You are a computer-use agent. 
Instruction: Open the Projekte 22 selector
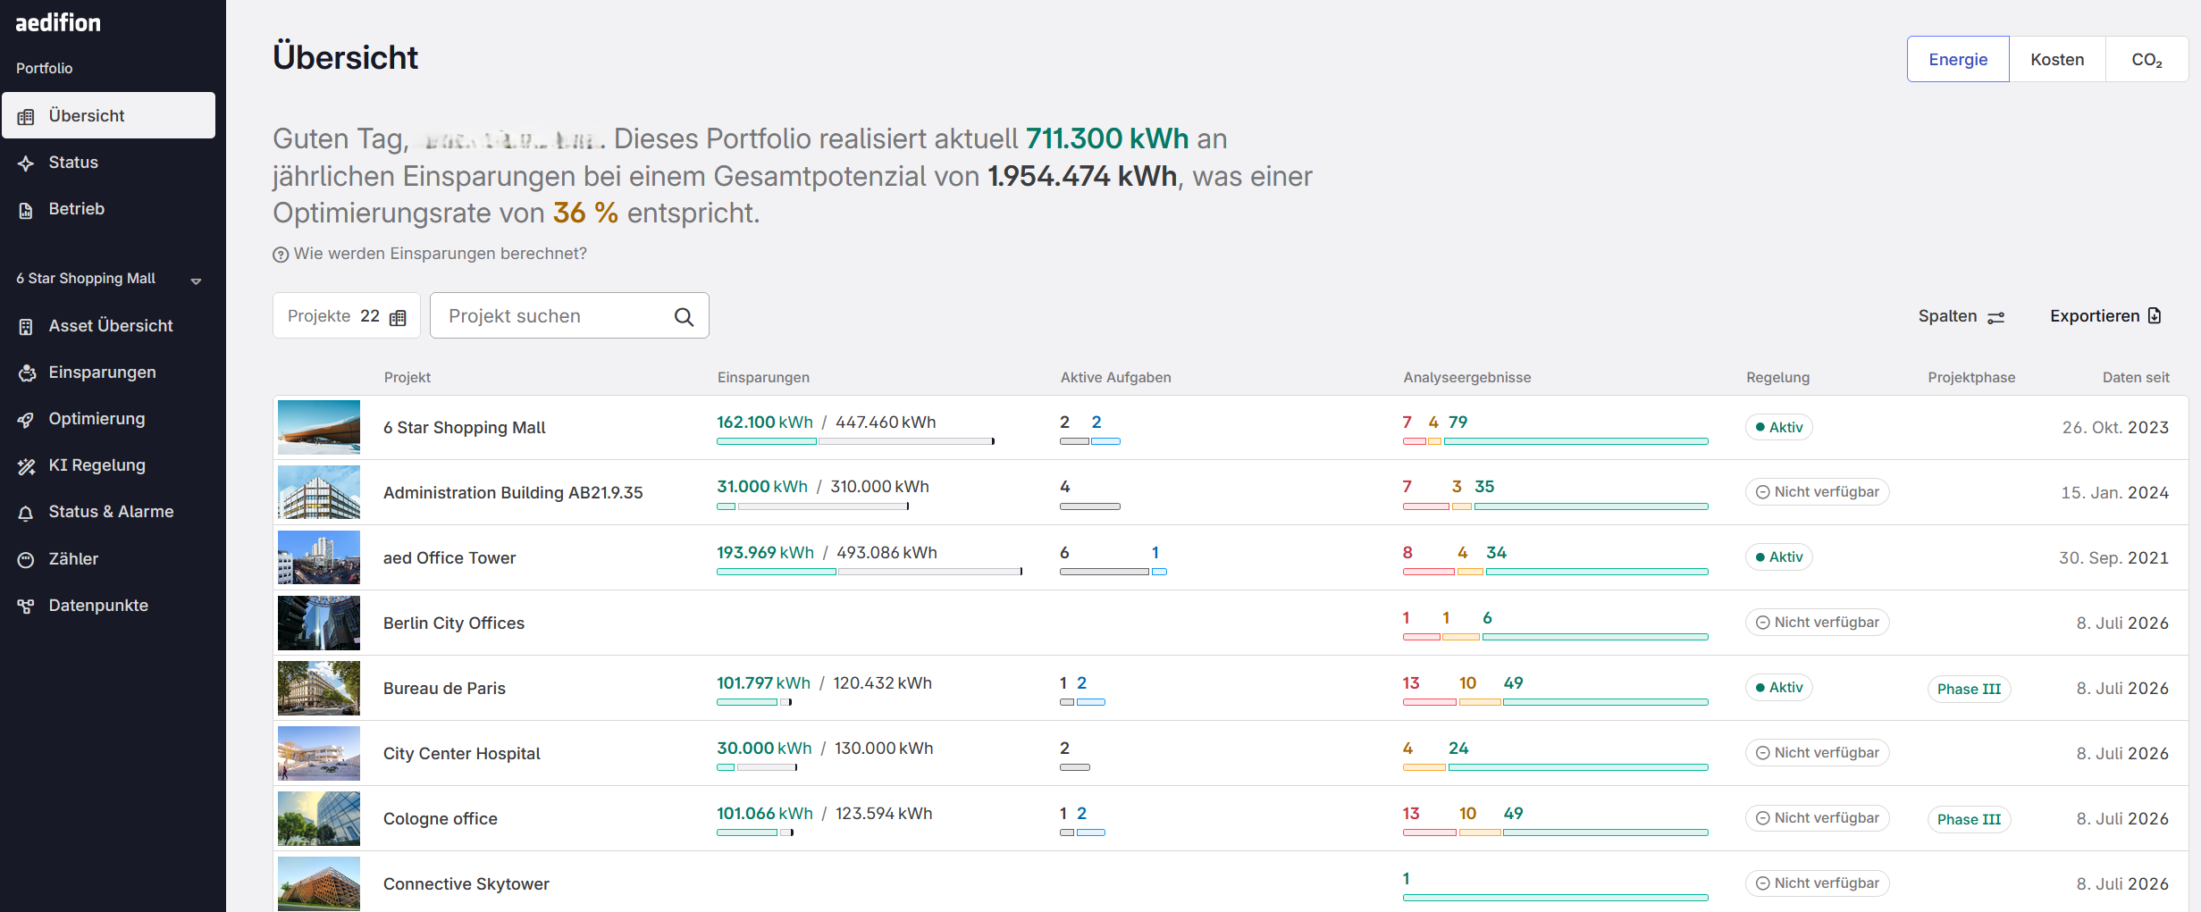tap(346, 316)
